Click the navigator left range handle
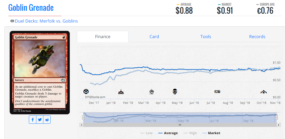Screen dimensions: 285x139 pos(83,118)
